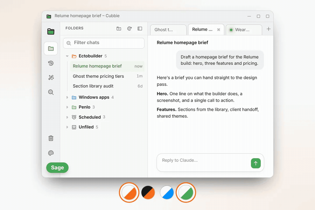Click the Reply to Claude message box
This screenshot has width=315, height=210.
click(x=210, y=162)
